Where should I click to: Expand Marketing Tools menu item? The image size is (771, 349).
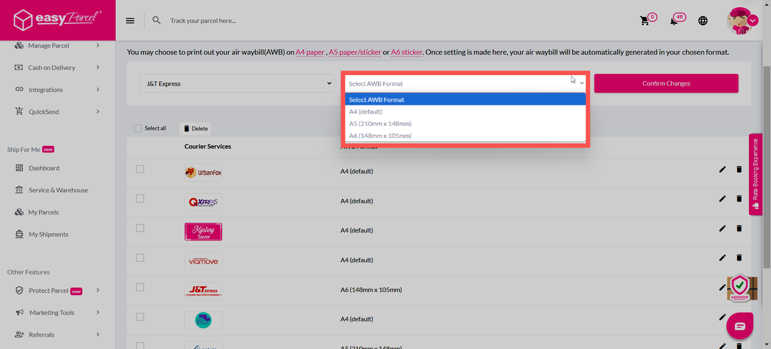coord(57,312)
